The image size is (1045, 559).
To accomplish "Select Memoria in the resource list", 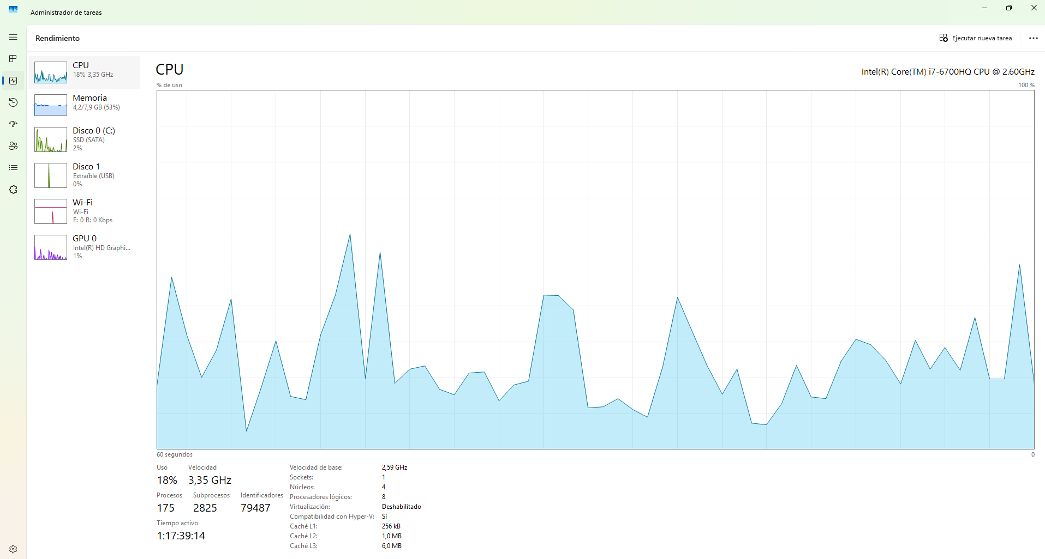I will click(85, 105).
